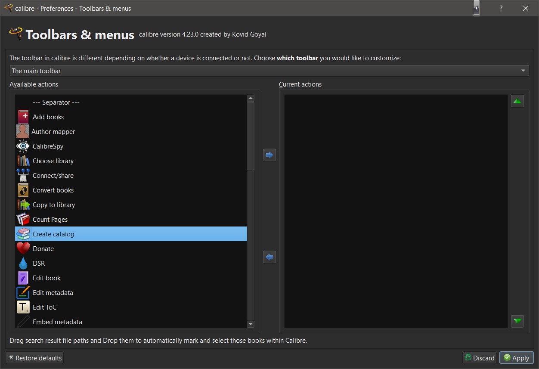This screenshot has width=539, height=369.
Task: Open the toolbar selection dropdown
Action: click(269, 71)
